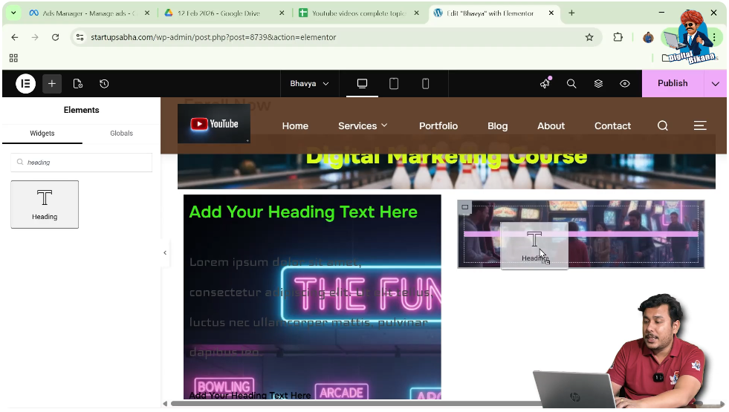The height and width of the screenshot is (412, 729).
Task: Click the Publish button
Action: coord(673,83)
